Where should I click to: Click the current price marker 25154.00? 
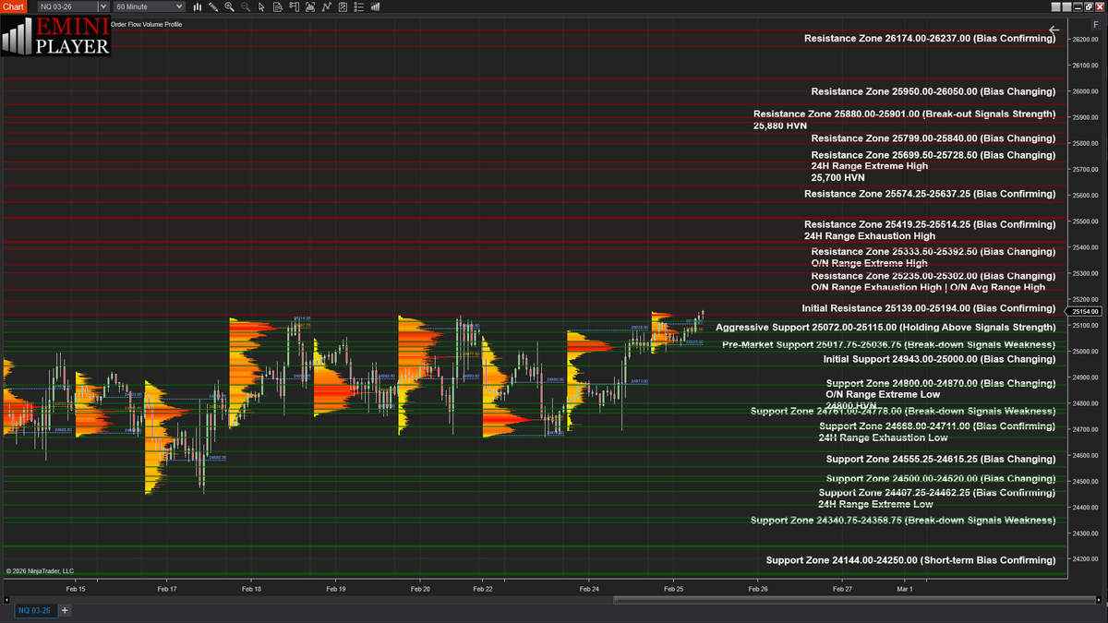pos(1085,312)
